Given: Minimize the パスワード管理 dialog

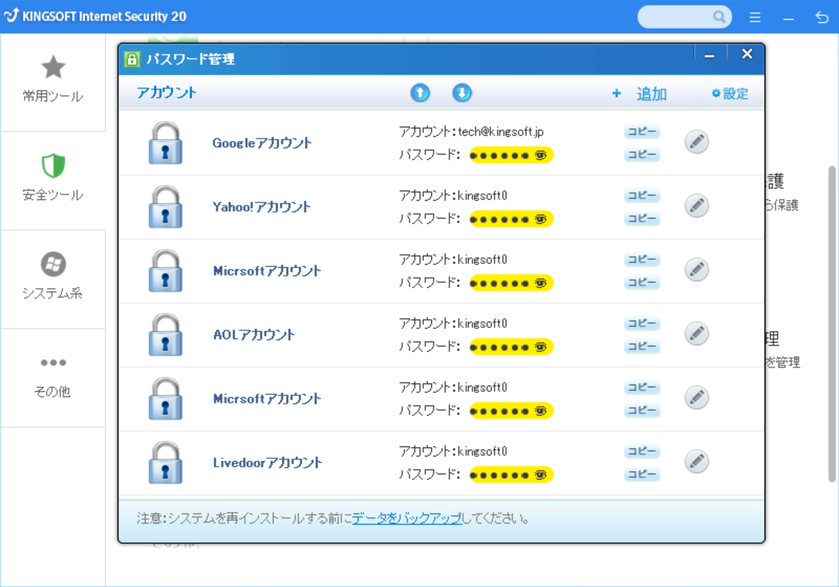Looking at the screenshot, I should pyautogui.click(x=710, y=55).
